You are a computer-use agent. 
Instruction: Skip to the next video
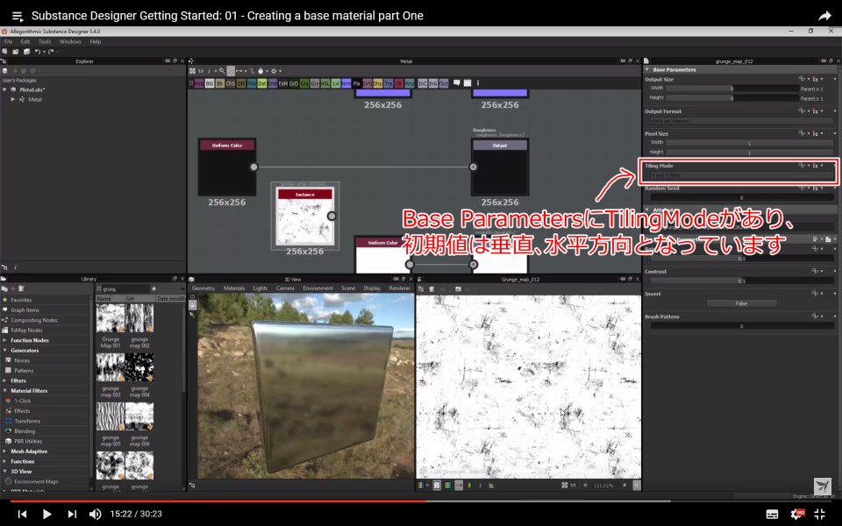point(72,514)
